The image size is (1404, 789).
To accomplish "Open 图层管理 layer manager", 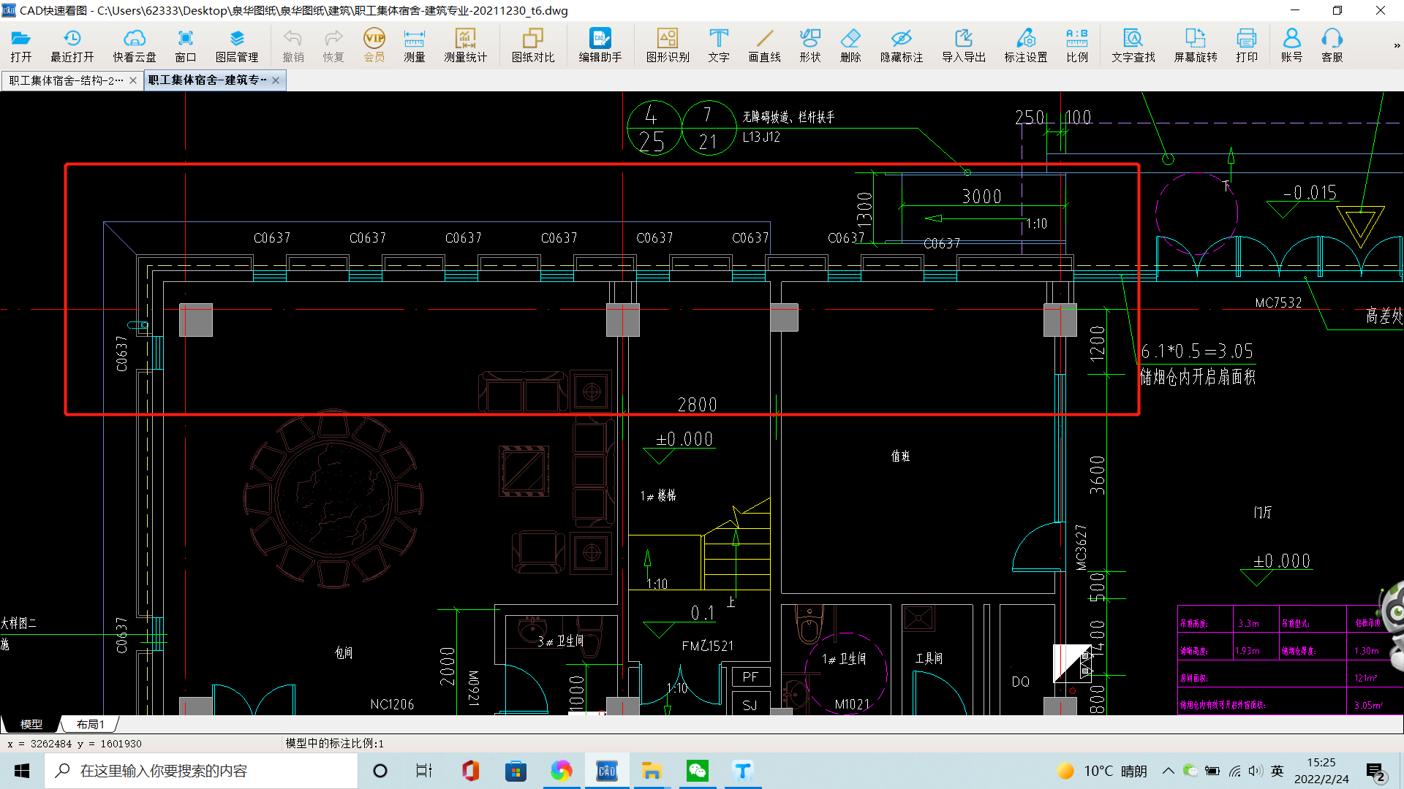I will 237,45.
